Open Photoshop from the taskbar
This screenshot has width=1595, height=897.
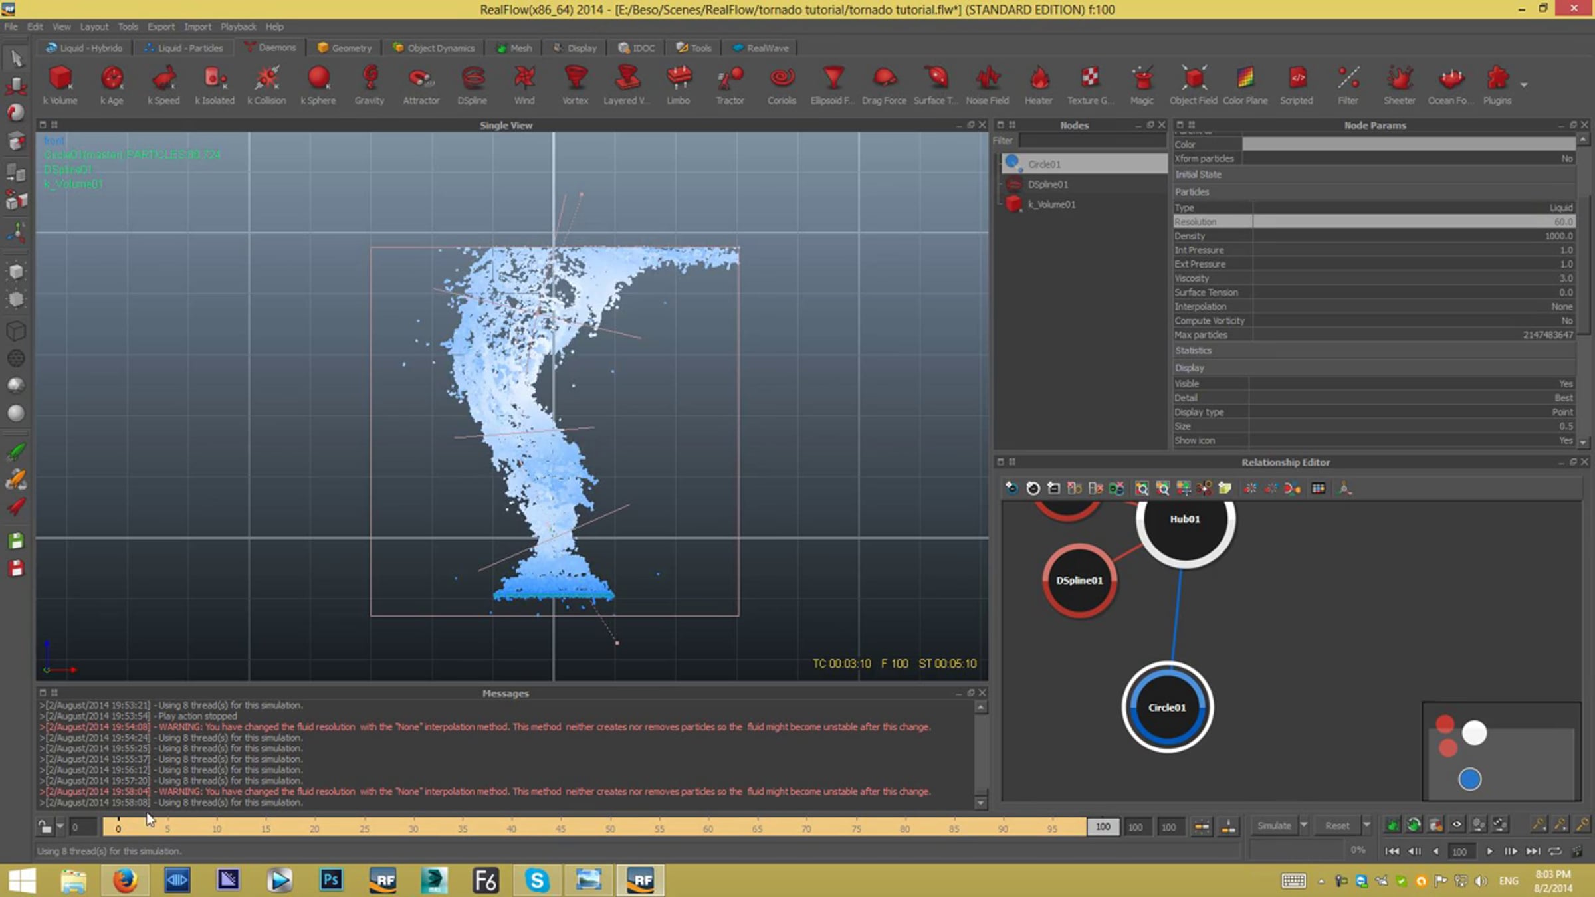click(331, 880)
